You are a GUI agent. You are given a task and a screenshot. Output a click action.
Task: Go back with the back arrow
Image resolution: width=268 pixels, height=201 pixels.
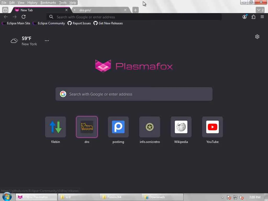coord(6,17)
